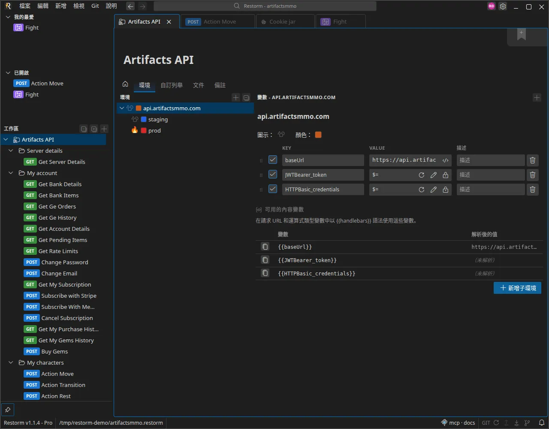Add a new item to the 工作區
The height and width of the screenshot is (429, 549).
[x=104, y=129]
